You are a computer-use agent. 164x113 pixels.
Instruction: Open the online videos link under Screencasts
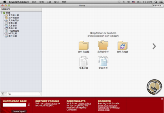tap(85, 103)
